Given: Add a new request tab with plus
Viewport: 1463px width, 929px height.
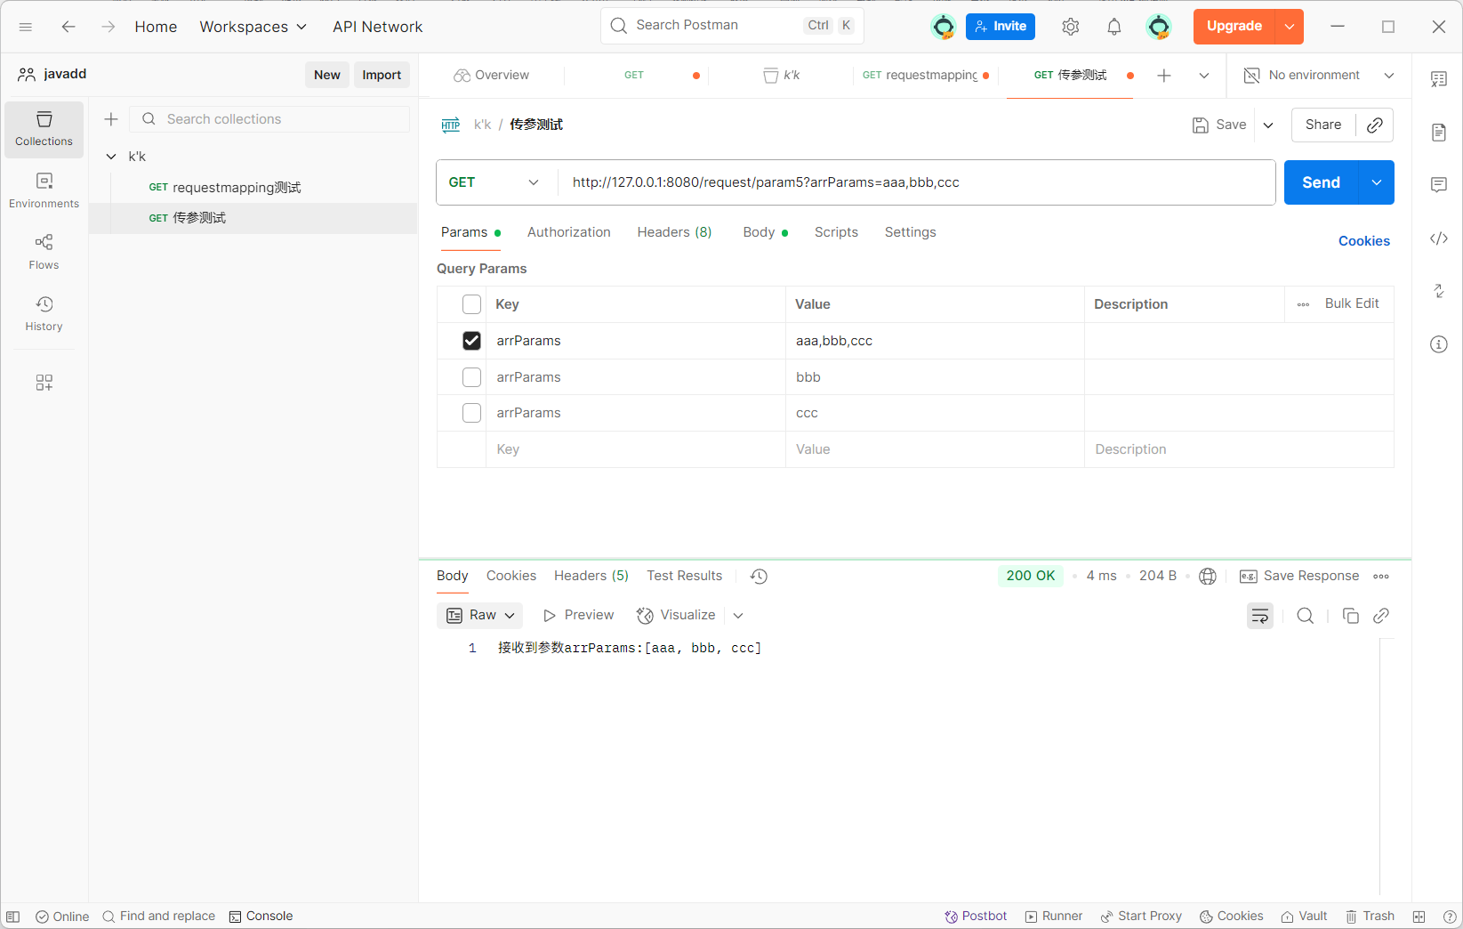Looking at the screenshot, I should click(x=1163, y=76).
